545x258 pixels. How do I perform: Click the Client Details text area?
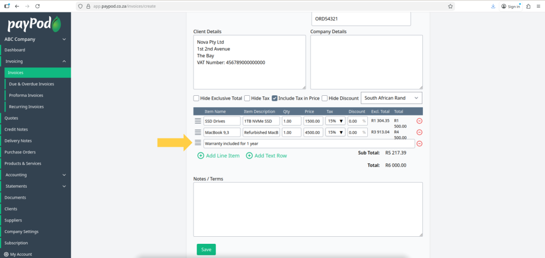click(250, 62)
